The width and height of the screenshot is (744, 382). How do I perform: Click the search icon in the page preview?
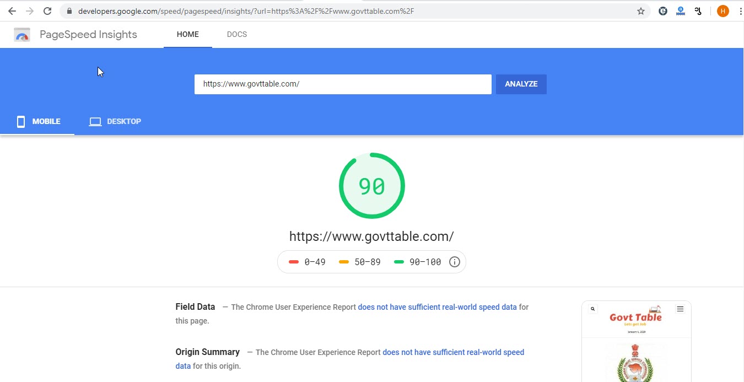click(592, 309)
